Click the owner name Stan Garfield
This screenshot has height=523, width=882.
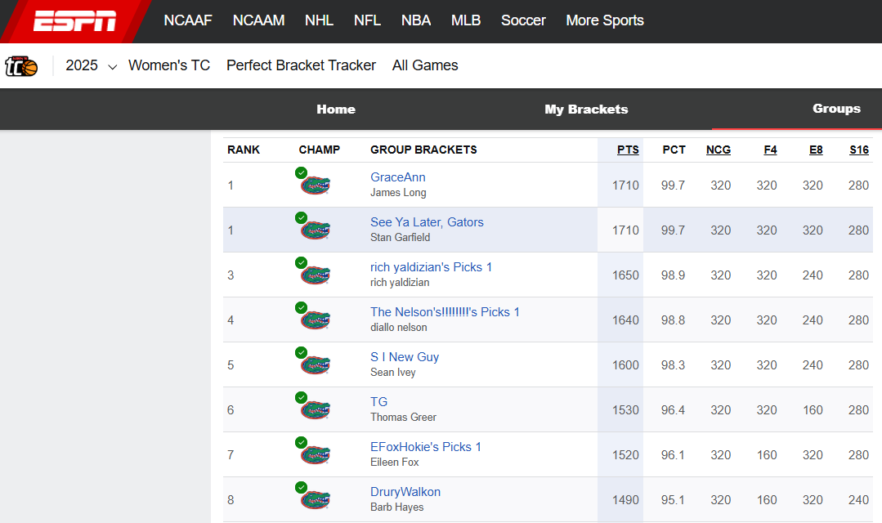(x=400, y=237)
